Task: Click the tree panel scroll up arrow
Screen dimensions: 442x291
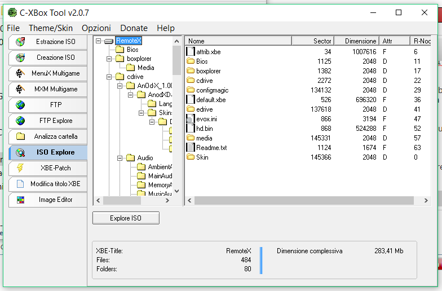Action: tap(177, 42)
